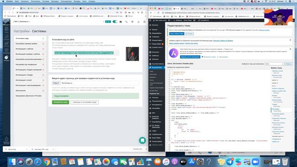Click the 'Выбрать' theme button

point(288,64)
